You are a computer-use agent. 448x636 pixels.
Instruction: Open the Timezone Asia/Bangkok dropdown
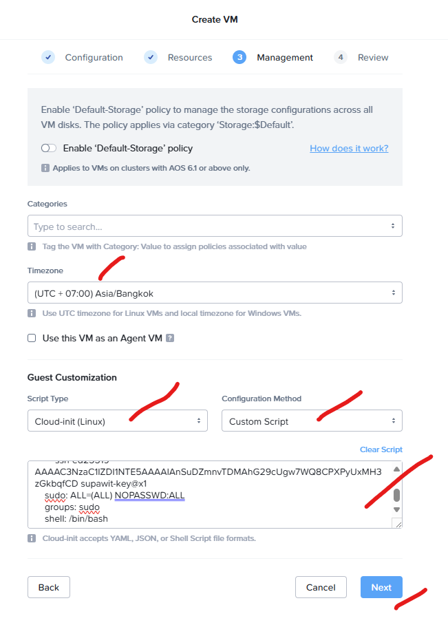pyautogui.click(x=215, y=293)
